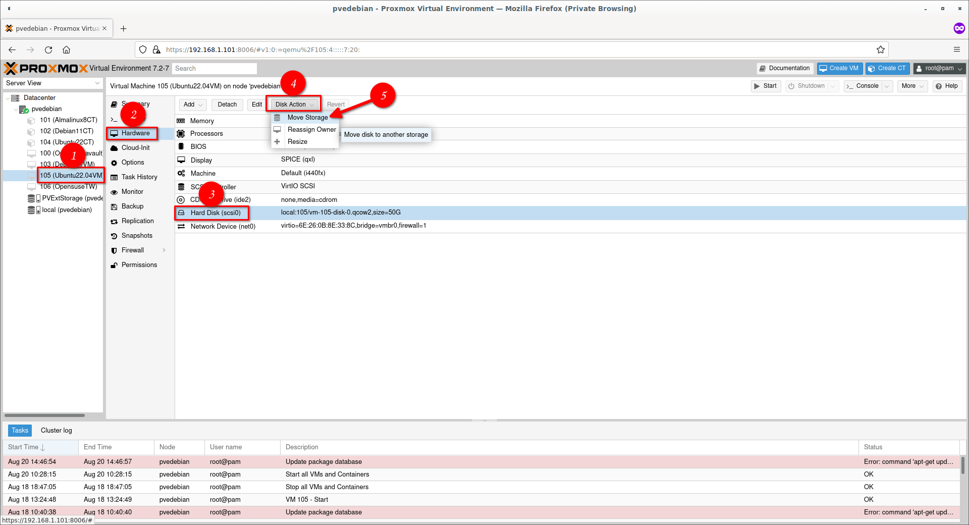Sort tasks by Status column

(909, 447)
